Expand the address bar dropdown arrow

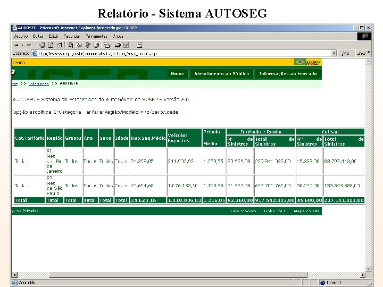(334, 53)
